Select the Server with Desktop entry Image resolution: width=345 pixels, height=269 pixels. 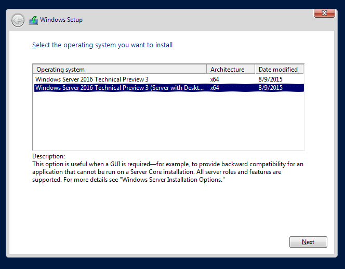pyautogui.click(x=169, y=88)
